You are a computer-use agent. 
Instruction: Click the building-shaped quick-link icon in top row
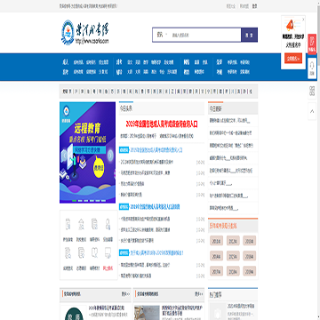point(81,225)
